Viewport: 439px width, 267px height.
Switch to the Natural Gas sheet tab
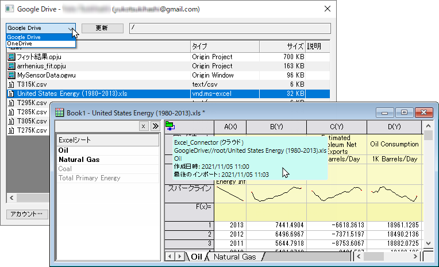[x=234, y=257]
